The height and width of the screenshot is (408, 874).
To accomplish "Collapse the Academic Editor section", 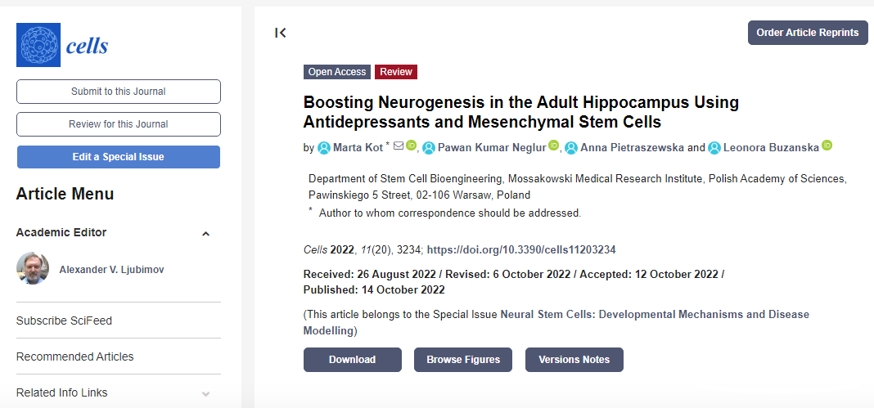I will [205, 233].
